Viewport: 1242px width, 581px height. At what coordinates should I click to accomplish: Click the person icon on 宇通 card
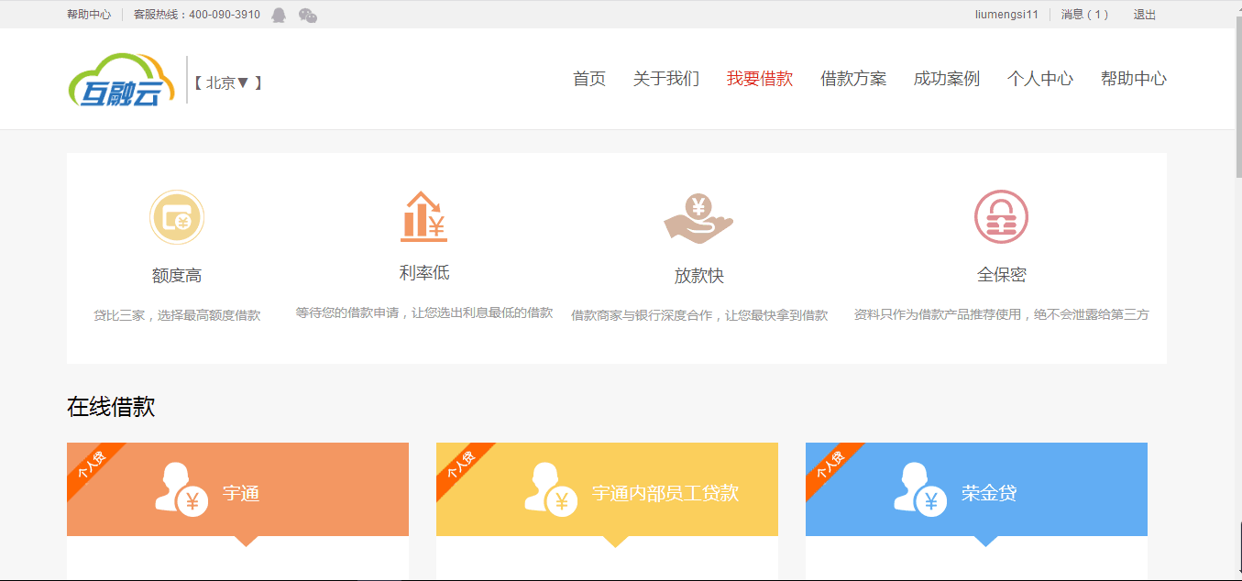click(x=181, y=489)
